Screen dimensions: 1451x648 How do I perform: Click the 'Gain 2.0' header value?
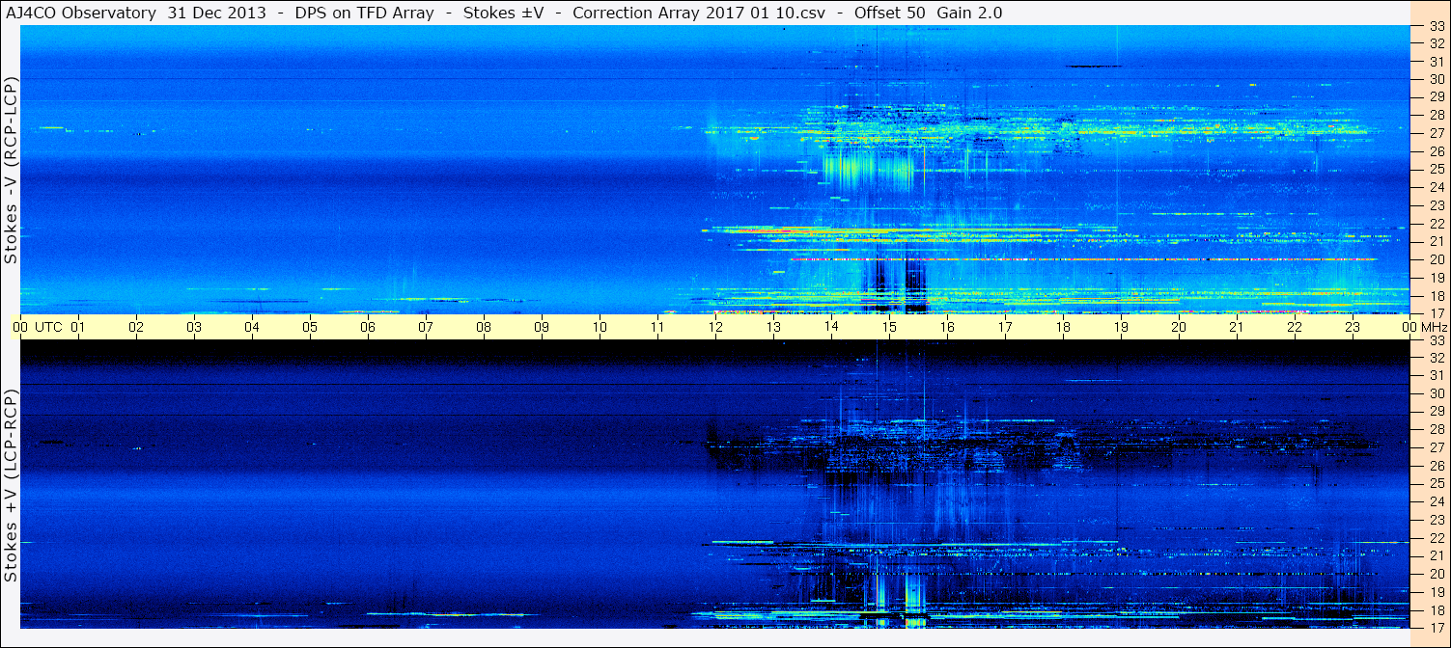970,13
